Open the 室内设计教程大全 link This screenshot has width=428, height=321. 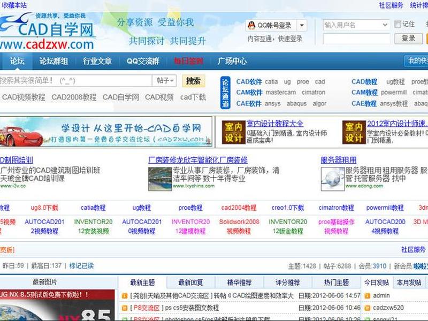tap(275, 124)
